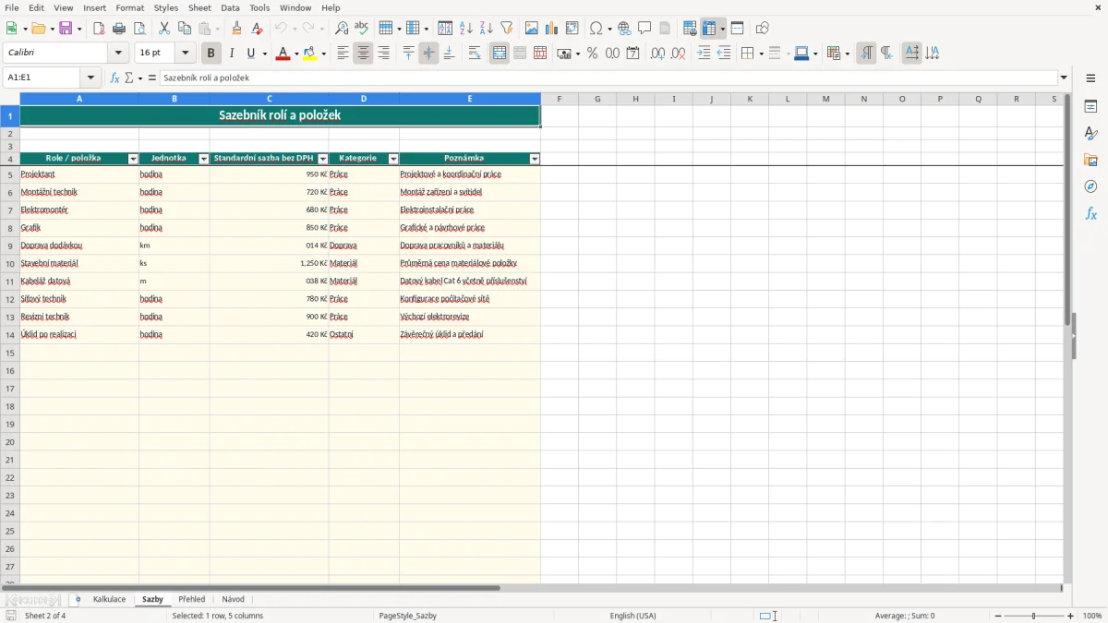Click the Sort Ascending icon
The width and height of the screenshot is (1108, 623).
pos(465,29)
